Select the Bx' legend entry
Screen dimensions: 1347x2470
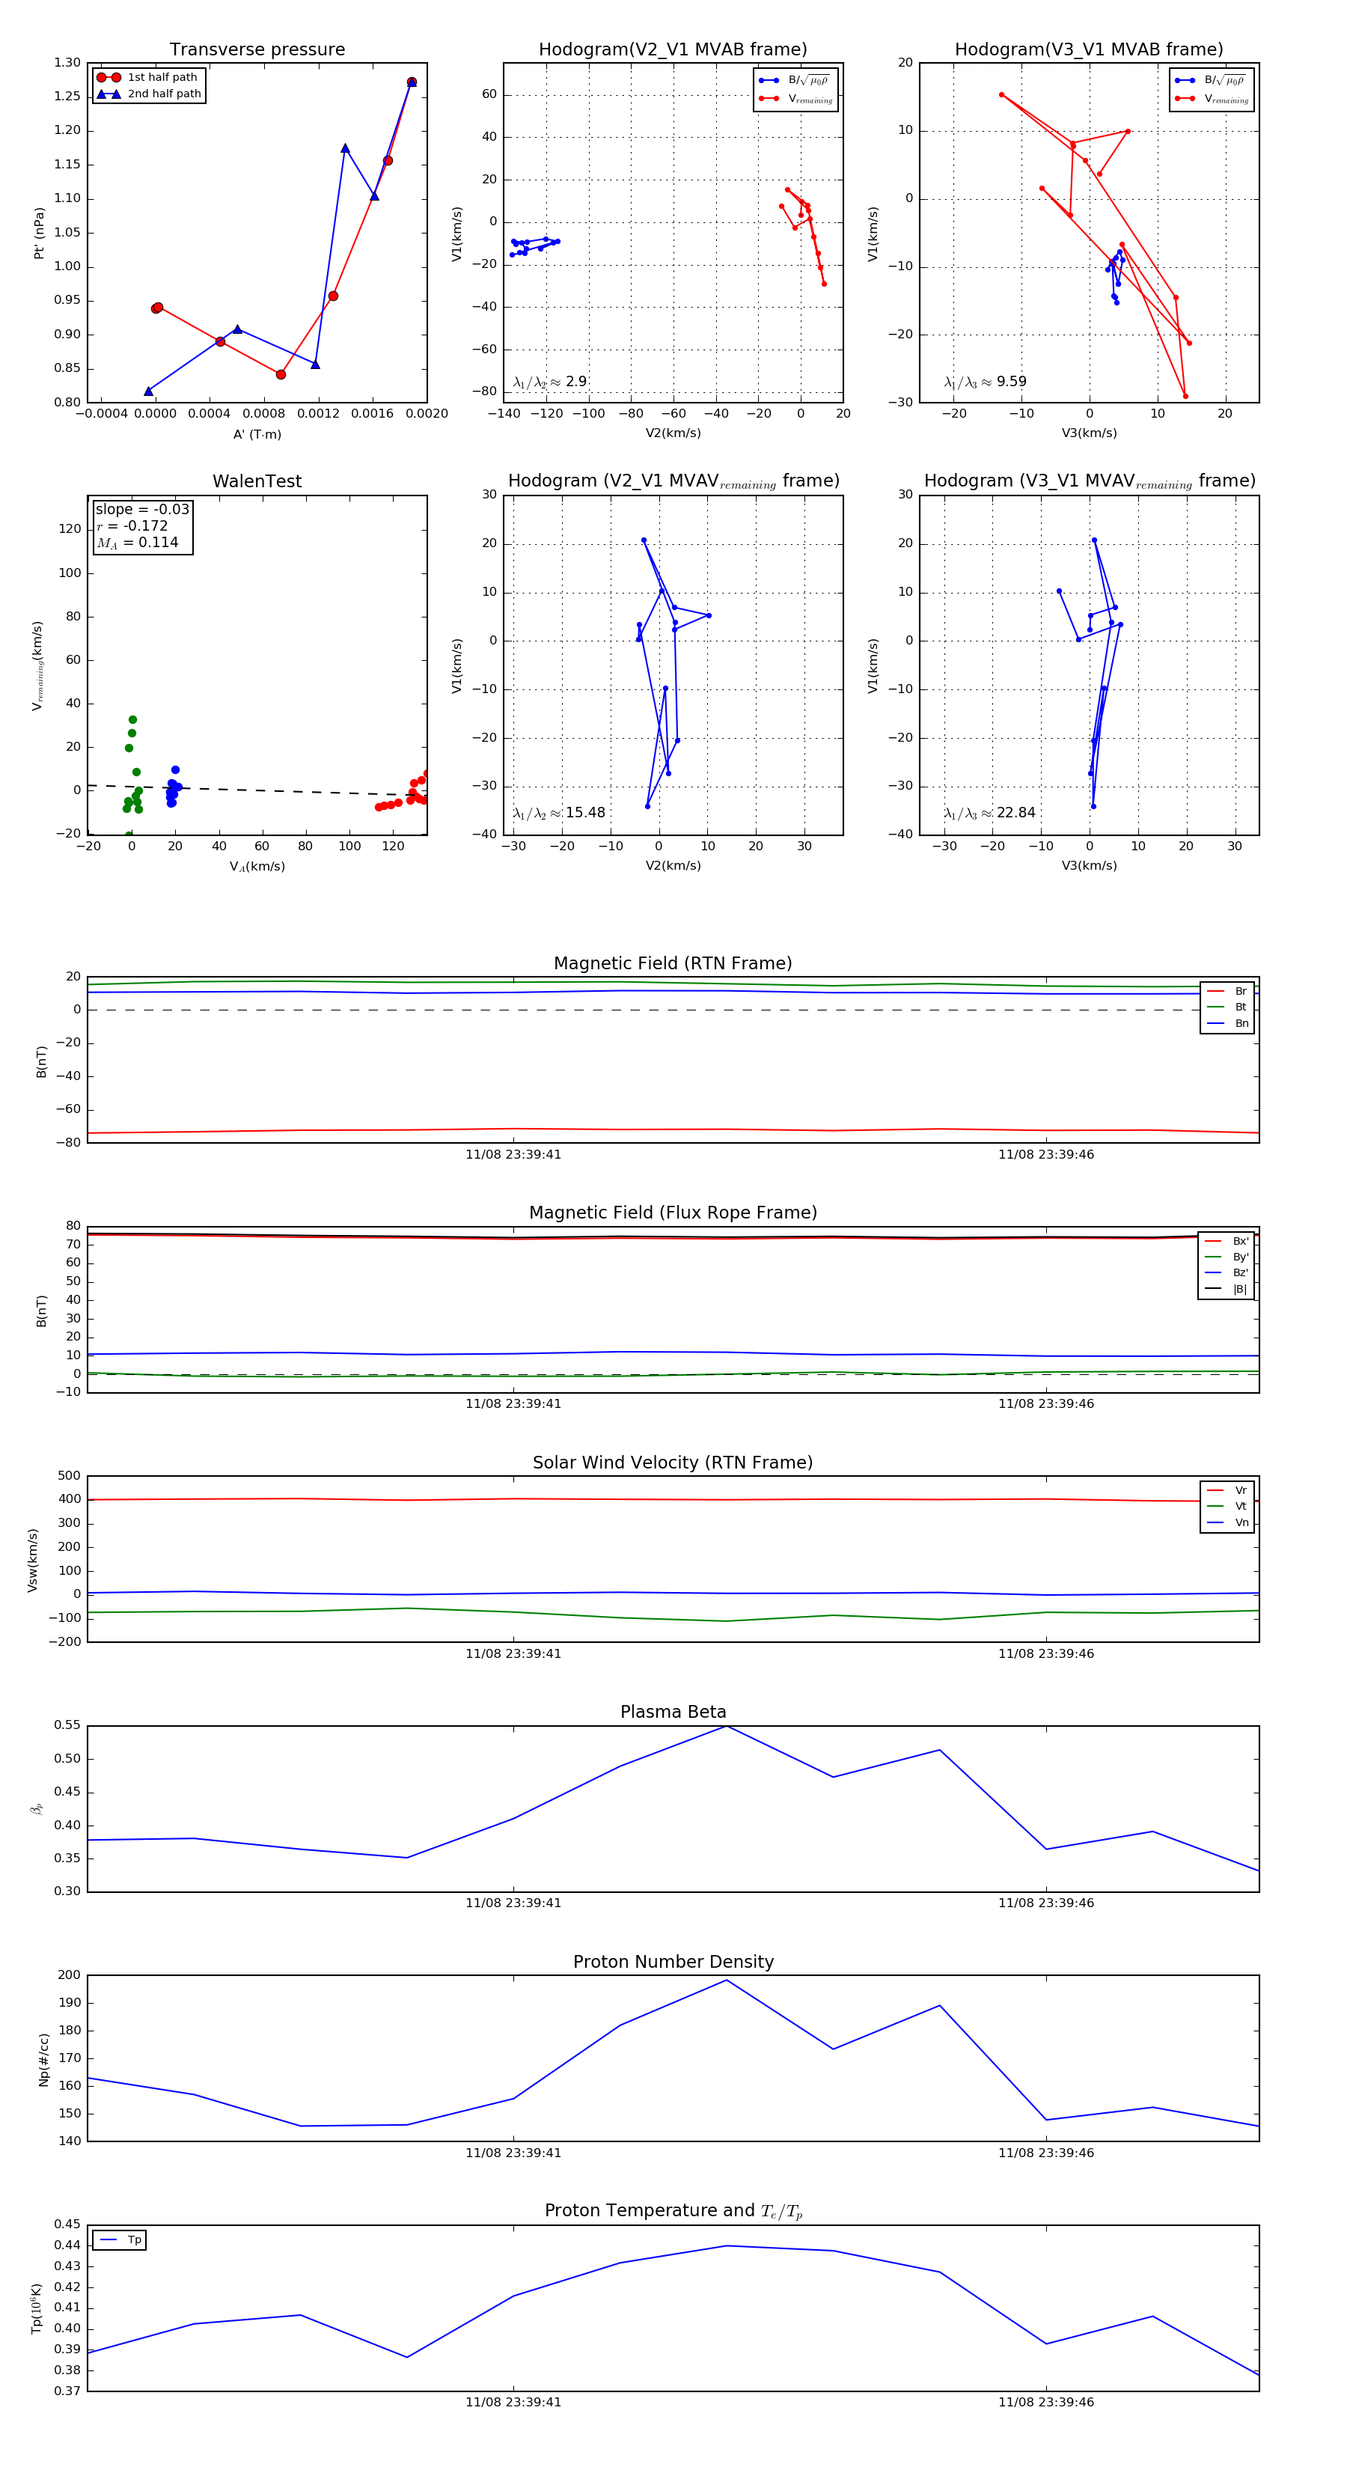pyautogui.click(x=1227, y=1241)
